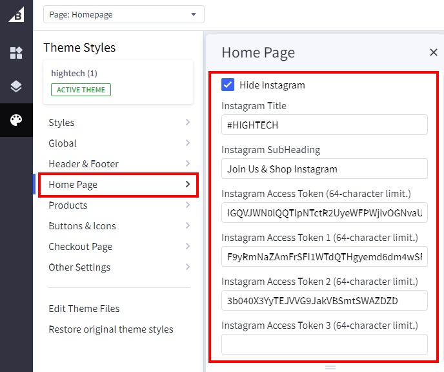Open the Page: Homepage dropdown
This screenshot has height=372, width=444.
[x=124, y=14]
